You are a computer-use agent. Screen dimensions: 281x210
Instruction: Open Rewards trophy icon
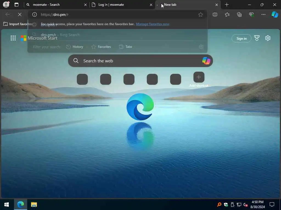pyautogui.click(x=257, y=38)
